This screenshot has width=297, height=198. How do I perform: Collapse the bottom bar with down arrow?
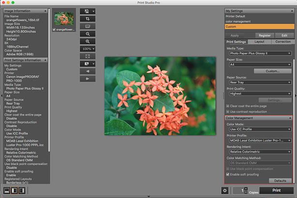148,197
